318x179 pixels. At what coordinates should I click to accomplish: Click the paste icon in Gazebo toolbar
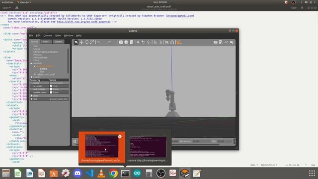click(x=160, y=42)
